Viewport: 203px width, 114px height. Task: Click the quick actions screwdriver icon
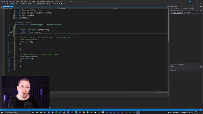pyautogui.click(x=11, y=32)
